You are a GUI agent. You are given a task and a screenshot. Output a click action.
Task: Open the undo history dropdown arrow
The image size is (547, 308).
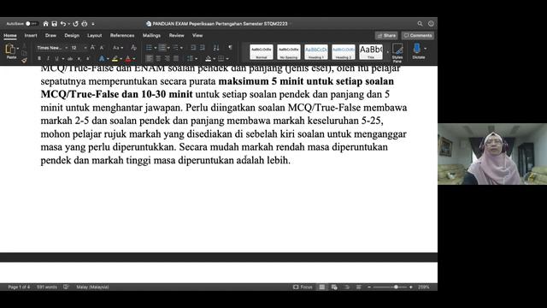(69, 24)
